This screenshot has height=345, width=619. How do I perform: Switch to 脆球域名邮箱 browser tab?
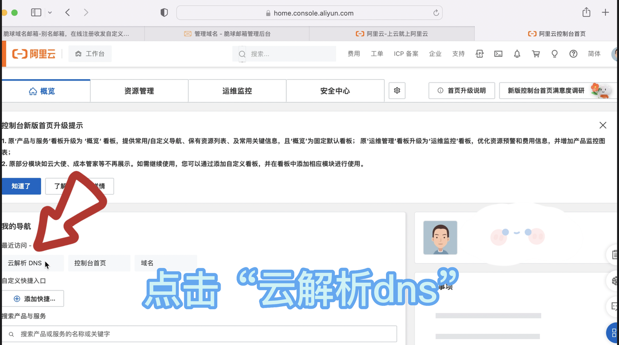coord(73,34)
